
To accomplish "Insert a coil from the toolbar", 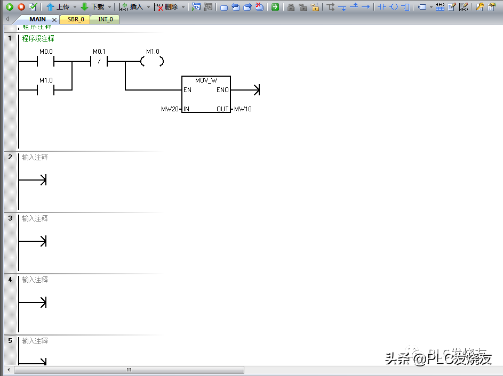I will (394, 7).
